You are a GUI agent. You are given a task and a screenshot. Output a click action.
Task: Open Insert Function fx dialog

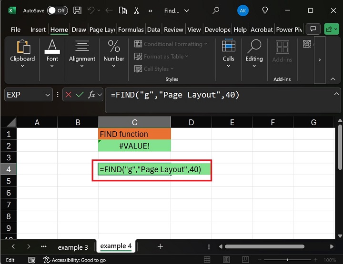(x=91, y=95)
